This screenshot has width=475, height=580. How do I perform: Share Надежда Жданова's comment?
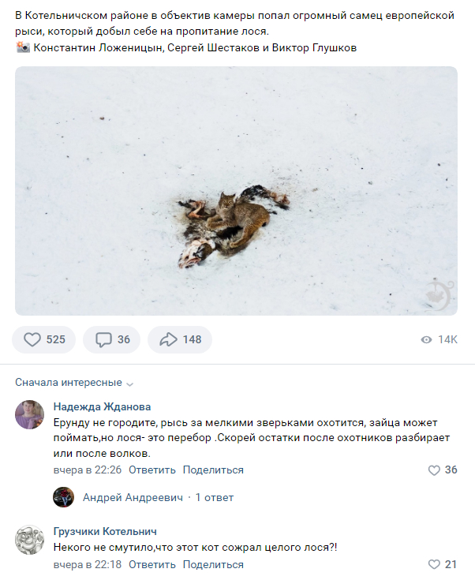(x=213, y=470)
